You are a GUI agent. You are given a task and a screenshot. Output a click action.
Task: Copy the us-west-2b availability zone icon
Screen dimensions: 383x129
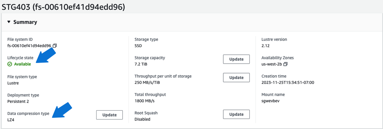(286, 64)
